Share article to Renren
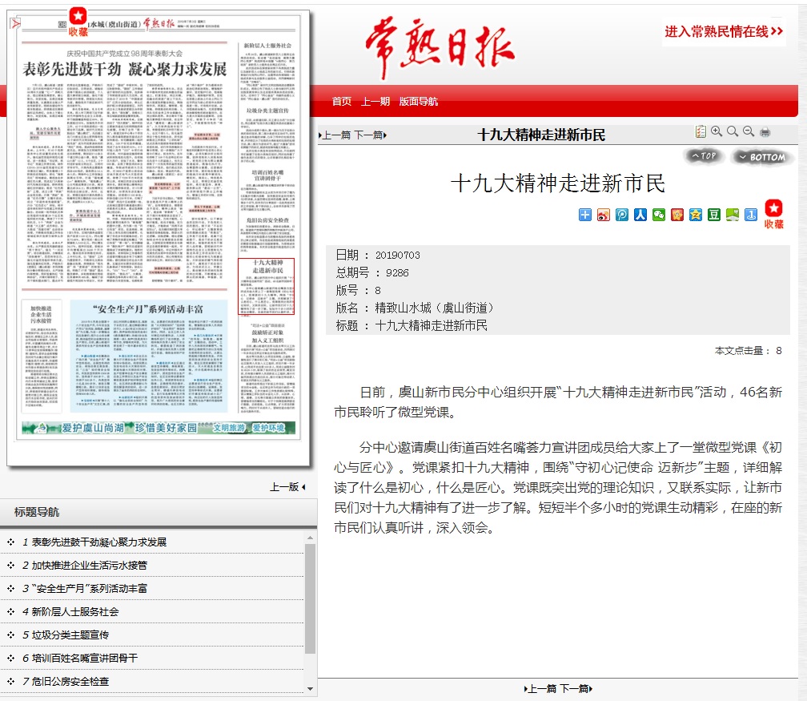807x701 pixels. point(640,215)
